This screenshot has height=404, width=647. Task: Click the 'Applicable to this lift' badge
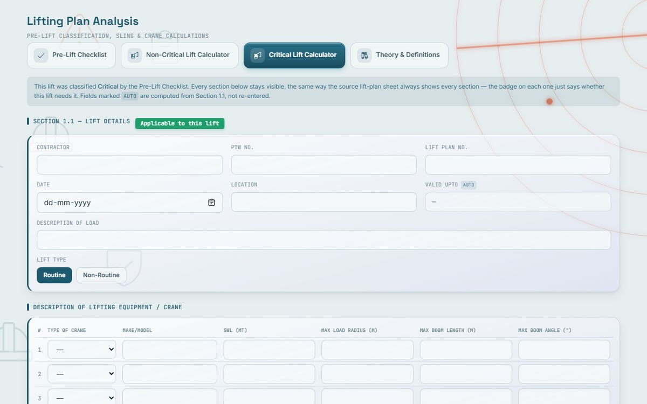(x=180, y=123)
